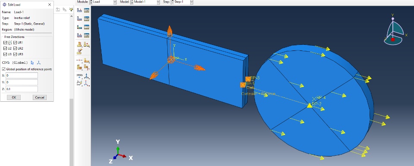414x166 pixels.
Task: Open the Predefined Field Manager icon
Action: 87,27
